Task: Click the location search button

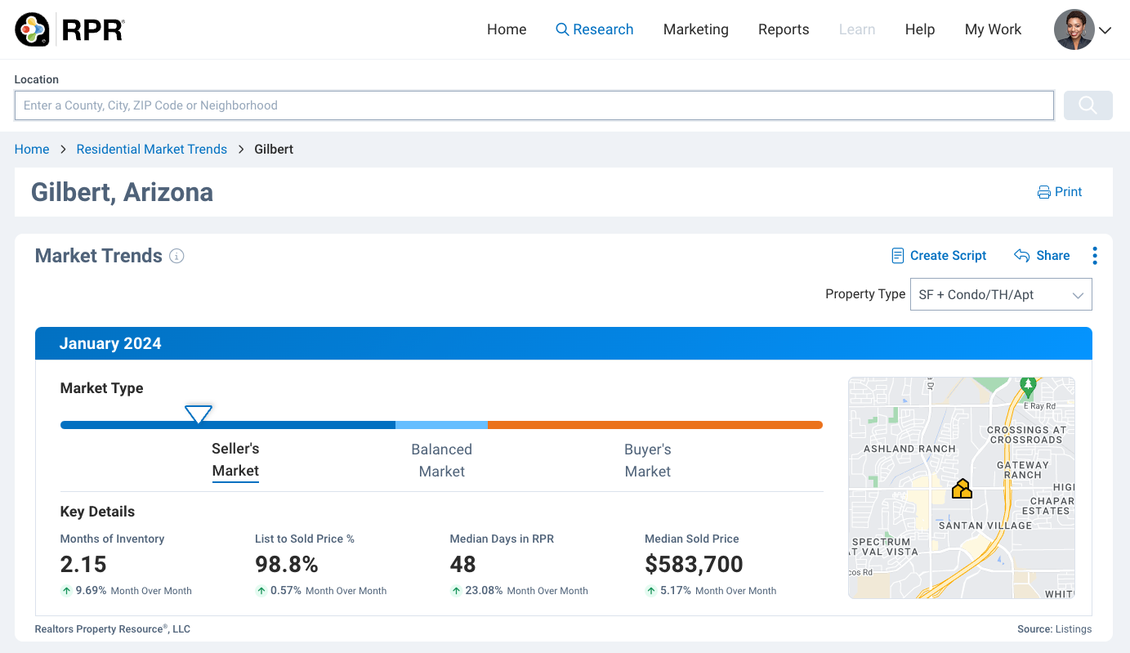Action: (x=1088, y=105)
